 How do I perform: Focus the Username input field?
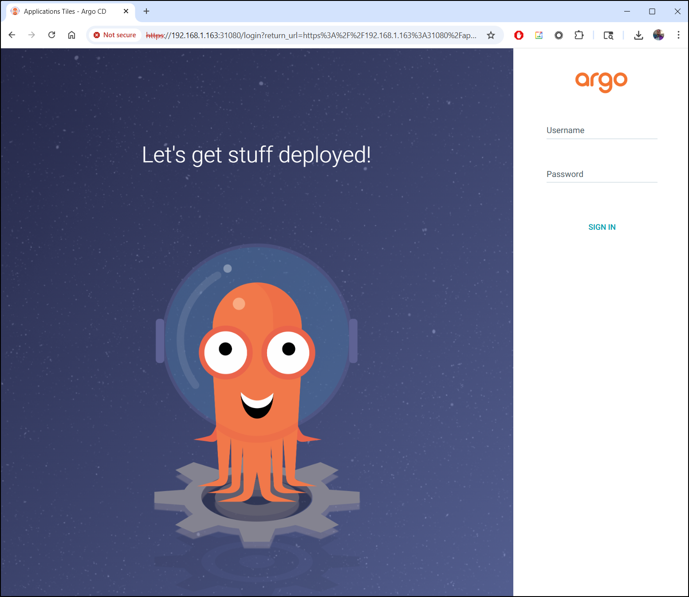[x=602, y=131]
